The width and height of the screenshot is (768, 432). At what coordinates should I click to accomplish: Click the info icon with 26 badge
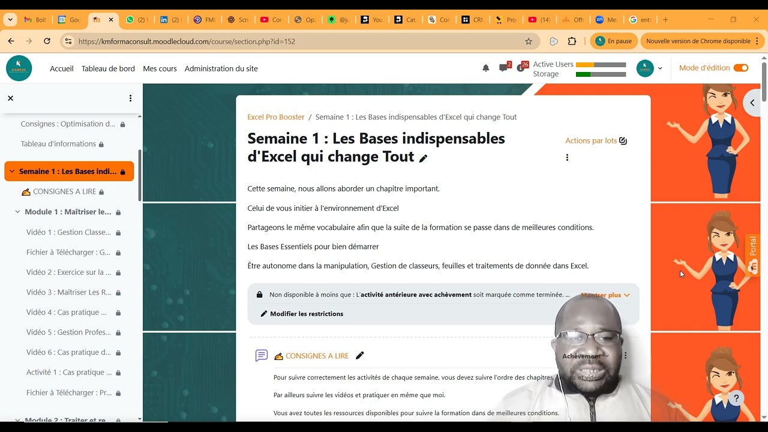(521, 68)
